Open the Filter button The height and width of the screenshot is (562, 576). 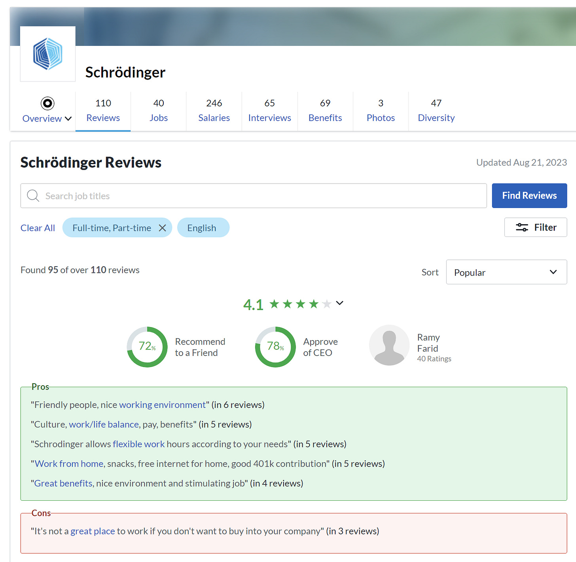click(x=536, y=227)
